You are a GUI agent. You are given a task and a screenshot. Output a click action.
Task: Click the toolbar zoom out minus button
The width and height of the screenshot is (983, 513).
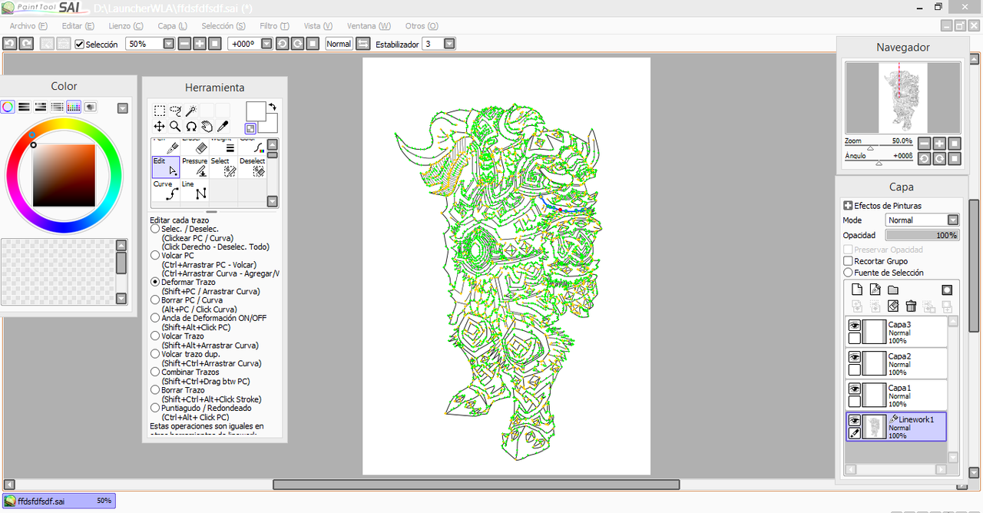(184, 44)
